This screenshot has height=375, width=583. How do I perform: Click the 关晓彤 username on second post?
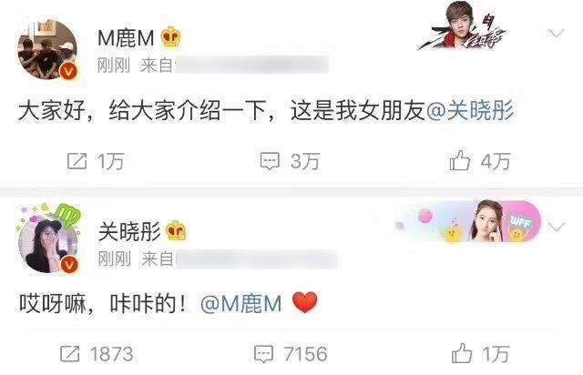[129, 231]
